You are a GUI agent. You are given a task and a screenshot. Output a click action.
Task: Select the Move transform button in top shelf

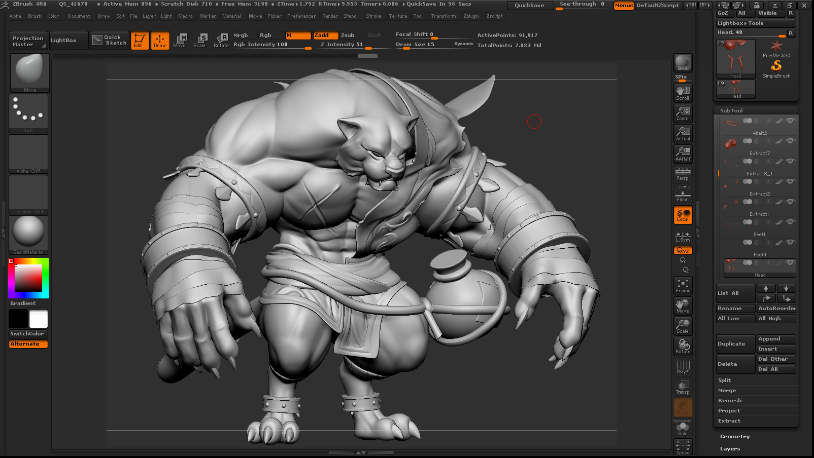pyautogui.click(x=180, y=41)
